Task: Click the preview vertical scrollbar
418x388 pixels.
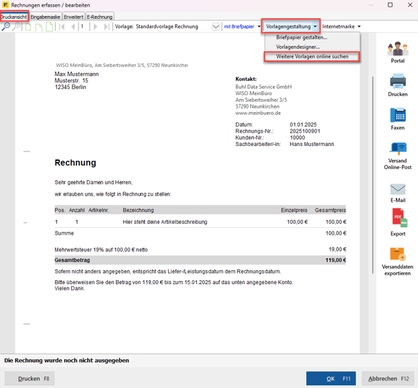Action: [372, 175]
